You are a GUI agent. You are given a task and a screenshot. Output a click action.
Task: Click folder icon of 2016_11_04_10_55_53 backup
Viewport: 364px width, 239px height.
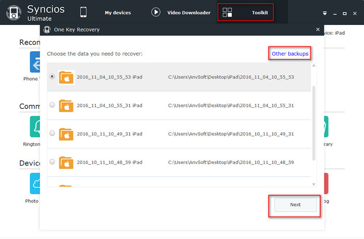pos(66,77)
